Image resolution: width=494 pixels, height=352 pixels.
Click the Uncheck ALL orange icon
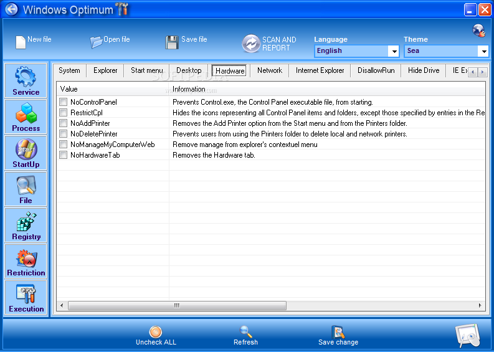156,331
